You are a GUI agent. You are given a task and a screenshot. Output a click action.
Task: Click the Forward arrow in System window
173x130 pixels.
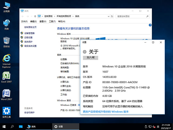click(x=28, y=16)
